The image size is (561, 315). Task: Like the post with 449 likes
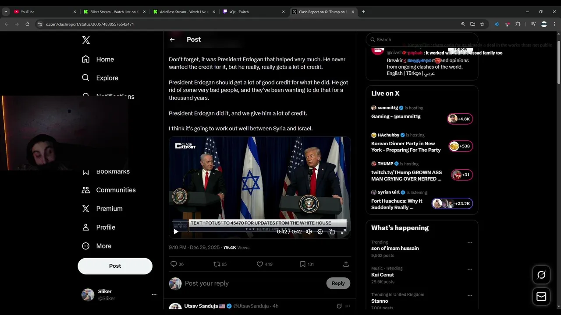(264, 264)
